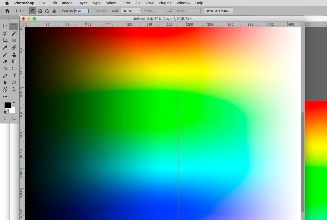The width and height of the screenshot is (327, 220).
Task: Open Edit Toolbar three-dots menu
Action: (x=5, y=97)
